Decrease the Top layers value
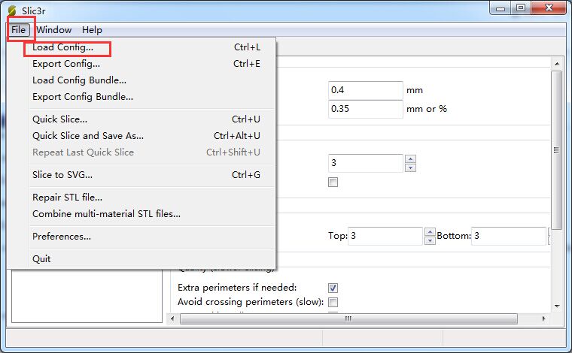Image resolution: width=572 pixels, height=353 pixels. point(430,240)
